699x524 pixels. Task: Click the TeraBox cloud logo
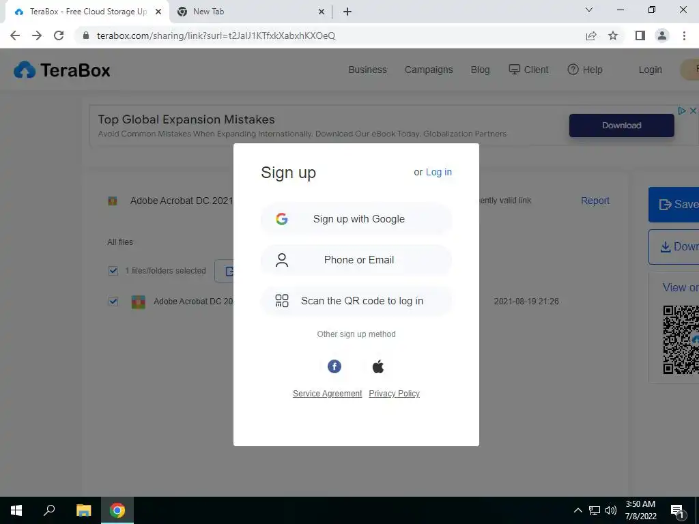coord(25,70)
